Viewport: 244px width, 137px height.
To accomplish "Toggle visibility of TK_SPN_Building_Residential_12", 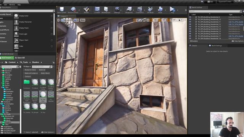I will 190,24.
